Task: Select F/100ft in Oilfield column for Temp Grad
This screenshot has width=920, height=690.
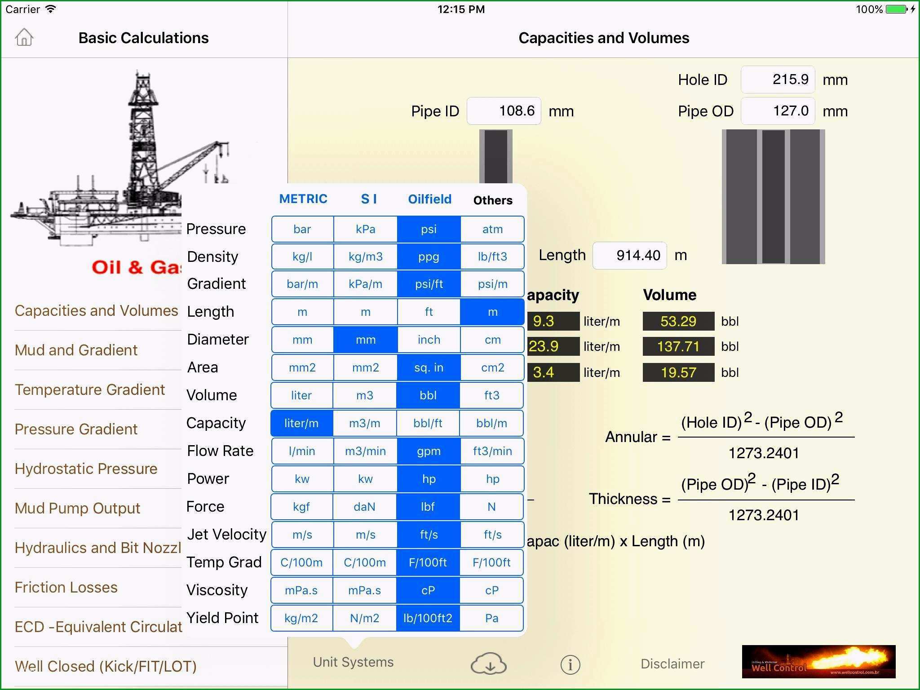Action: click(428, 563)
